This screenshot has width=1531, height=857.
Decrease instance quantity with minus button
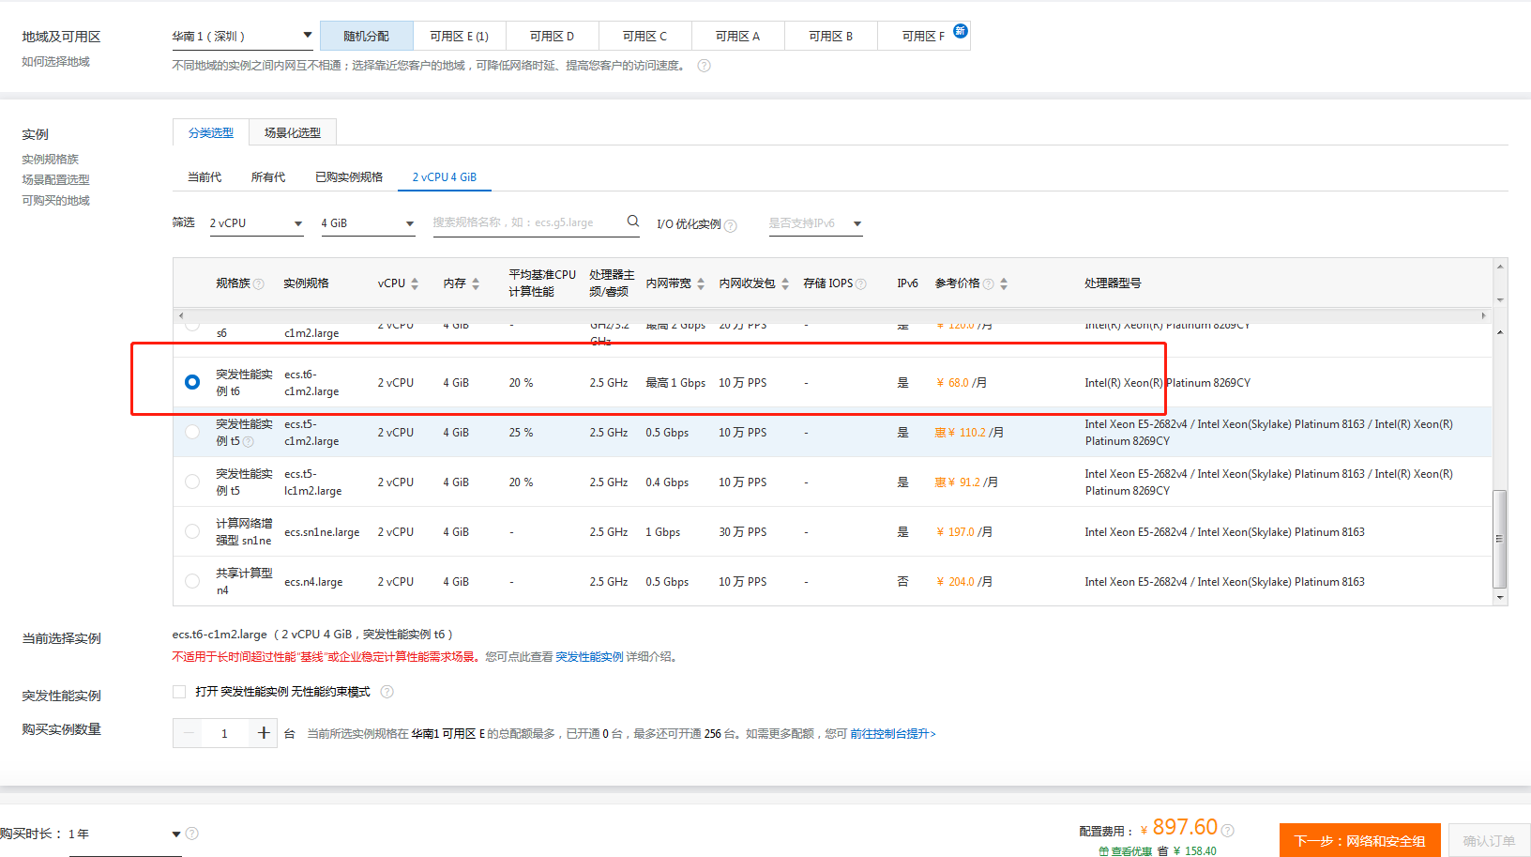point(189,733)
